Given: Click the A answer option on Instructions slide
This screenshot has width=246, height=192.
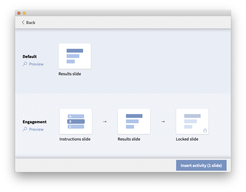Looking at the screenshot, I should pyautogui.click(x=76, y=116).
